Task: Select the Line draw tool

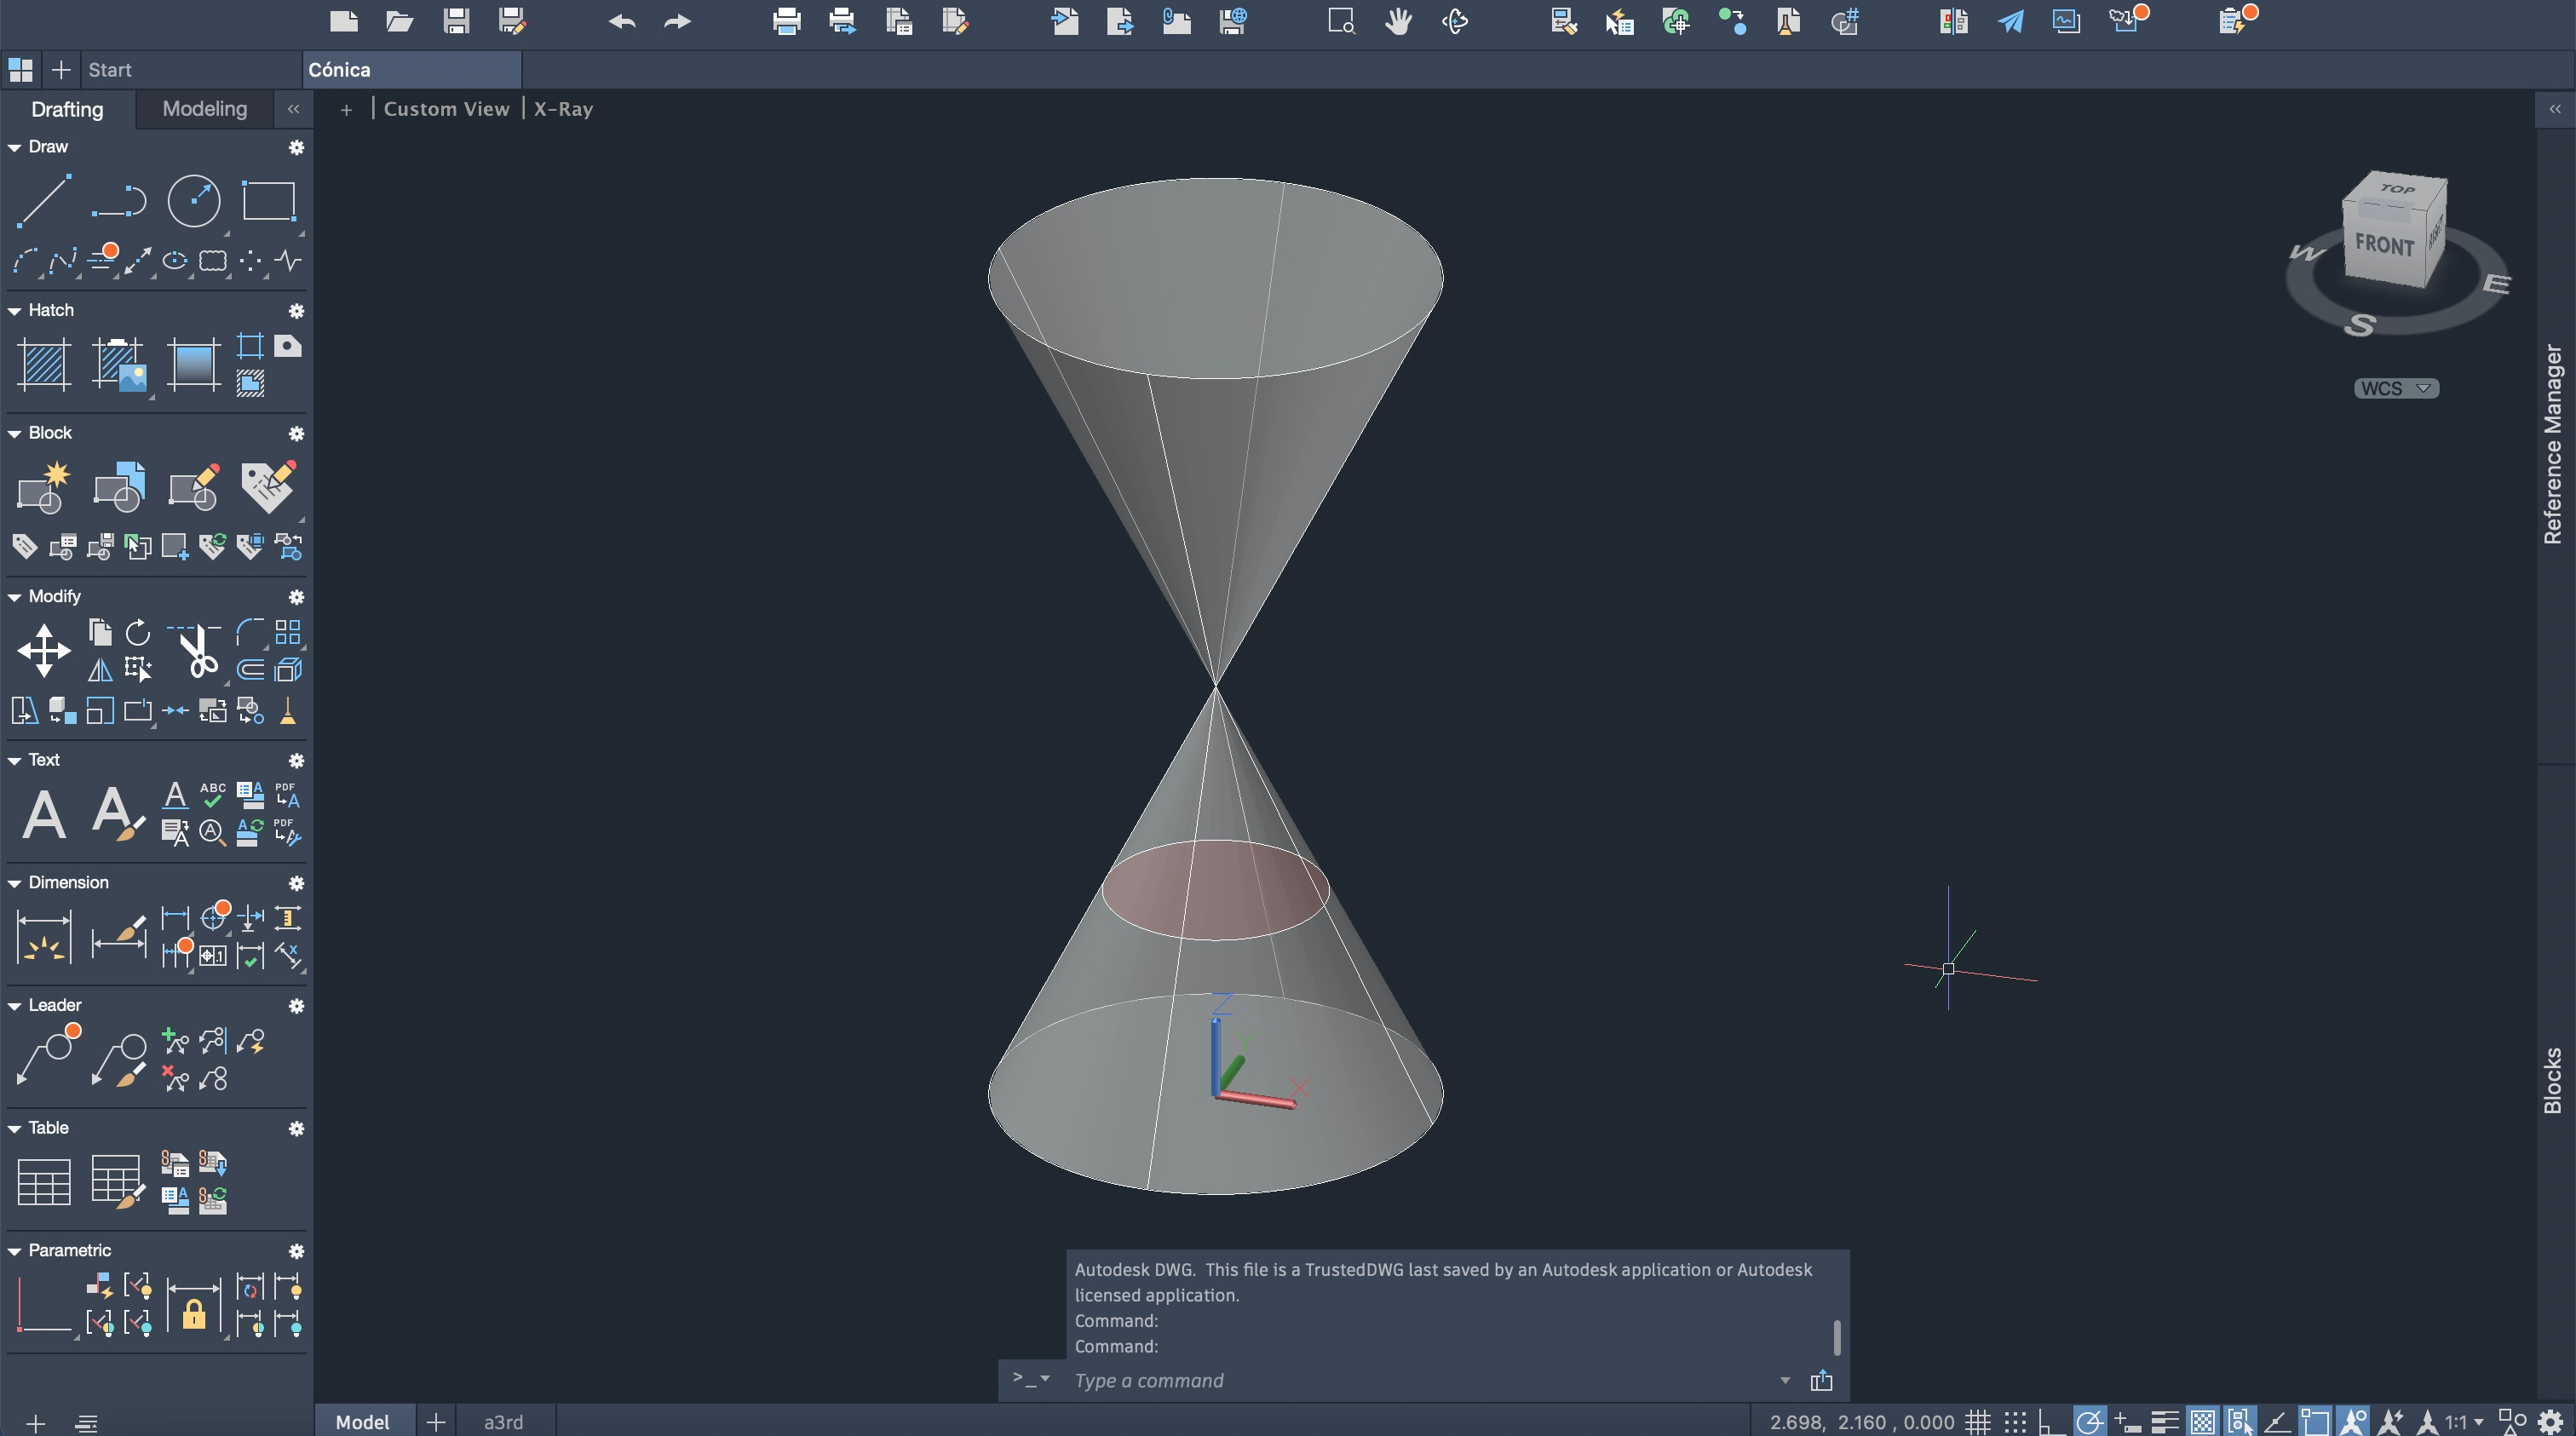Action: pos(44,201)
